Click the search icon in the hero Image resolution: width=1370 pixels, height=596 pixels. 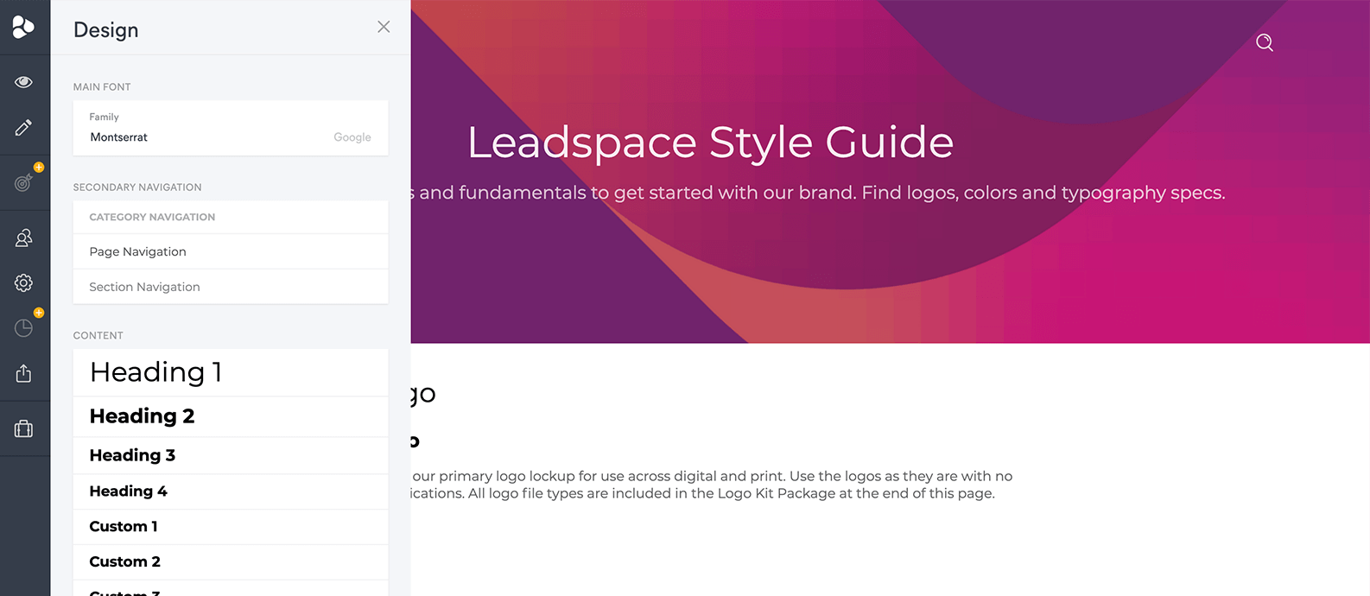point(1264,42)
